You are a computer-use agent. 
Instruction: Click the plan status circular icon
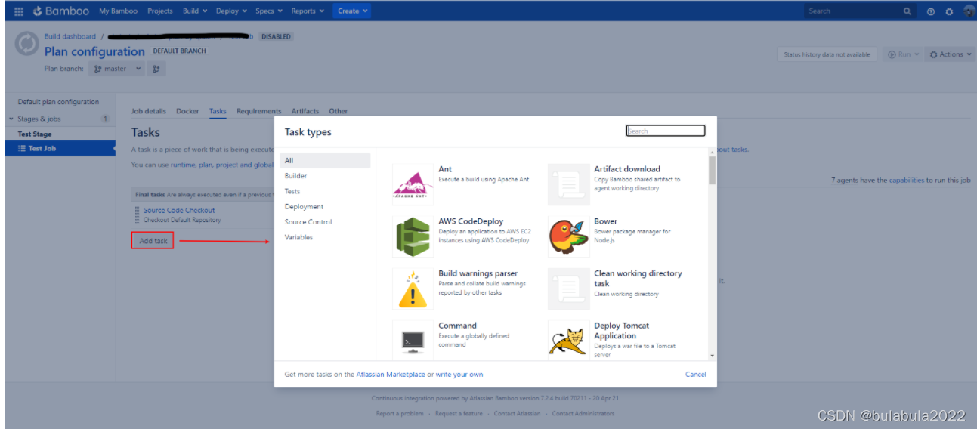coord(26,44)
